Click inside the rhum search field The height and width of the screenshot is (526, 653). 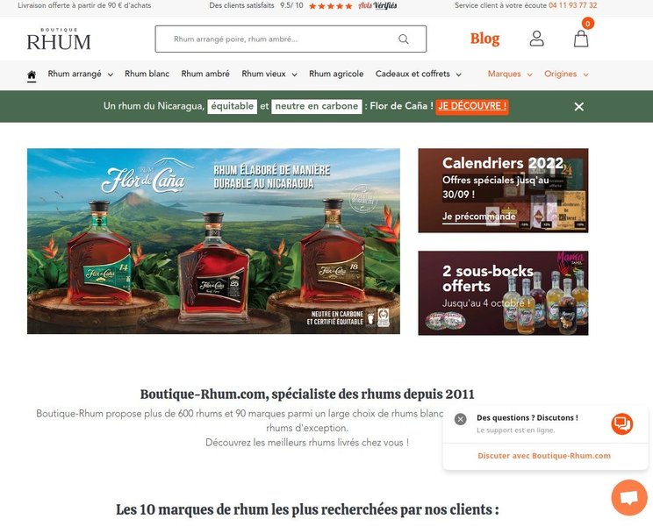click(291, 39)
